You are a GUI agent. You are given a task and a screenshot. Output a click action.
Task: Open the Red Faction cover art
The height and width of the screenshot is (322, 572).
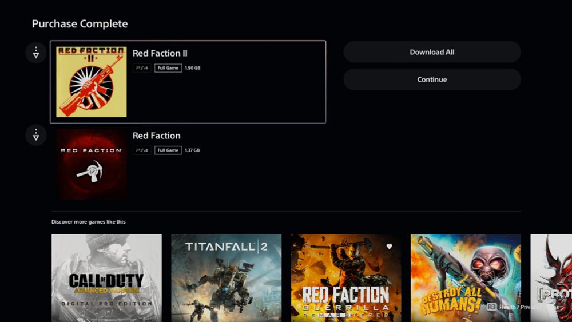coord(91,164)
